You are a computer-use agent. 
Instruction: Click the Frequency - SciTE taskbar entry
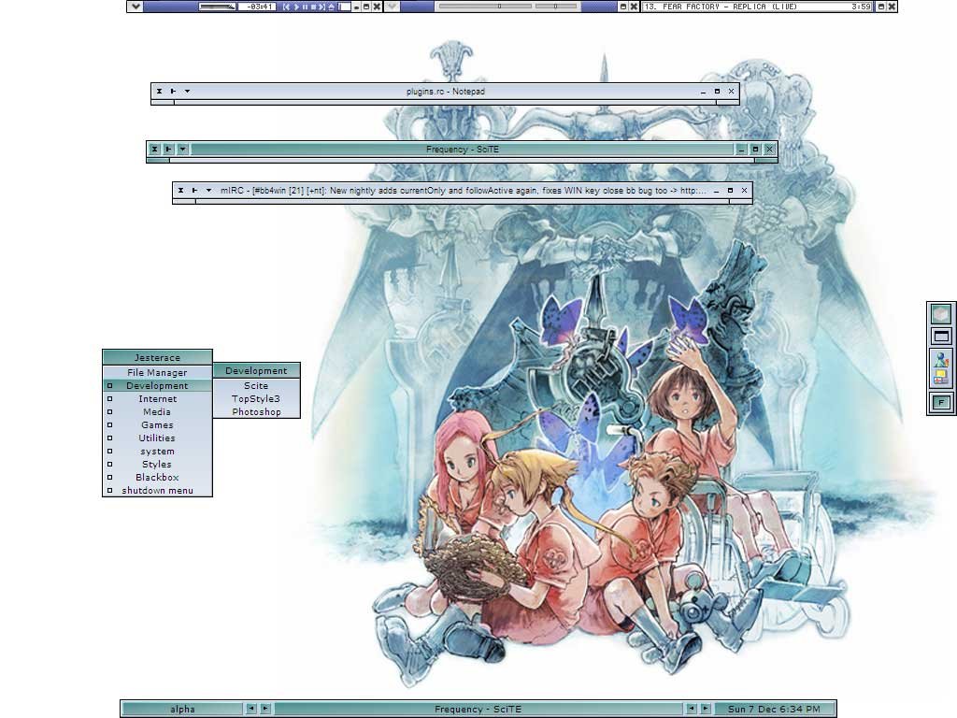(x=478, y=709)
